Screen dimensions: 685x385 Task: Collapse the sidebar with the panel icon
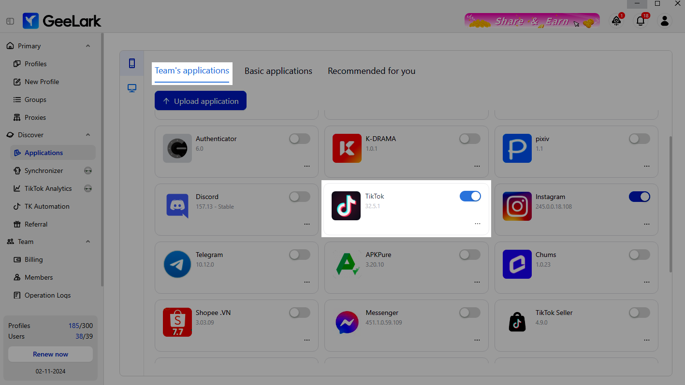(x=10, y=21)
